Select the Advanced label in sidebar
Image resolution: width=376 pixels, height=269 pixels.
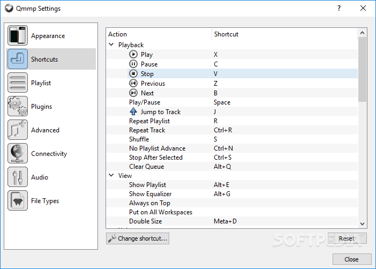tap(45, 130)
